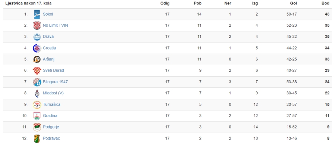This screenshot has width=335, height=144.
Task: Click the Drava club logo
Action: [37, 37]
